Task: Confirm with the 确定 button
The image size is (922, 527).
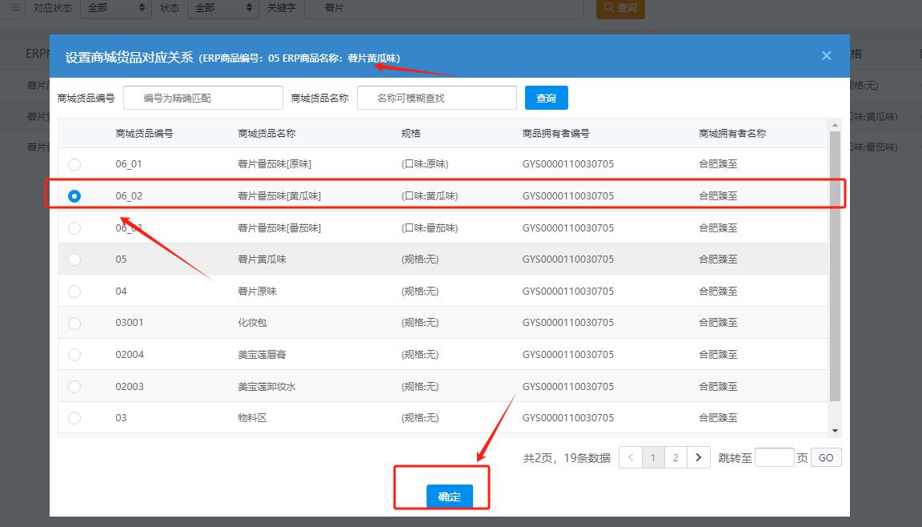Action: [x=449, y=497]
